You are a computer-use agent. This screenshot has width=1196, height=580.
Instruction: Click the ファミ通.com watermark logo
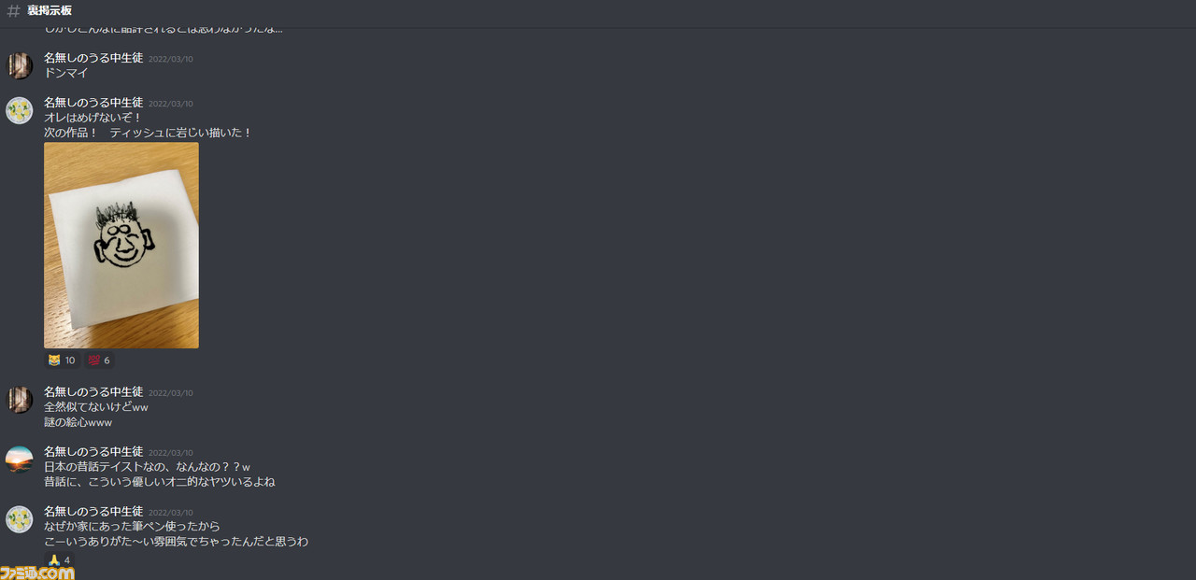pyautogui.click(x=37, y=572)
